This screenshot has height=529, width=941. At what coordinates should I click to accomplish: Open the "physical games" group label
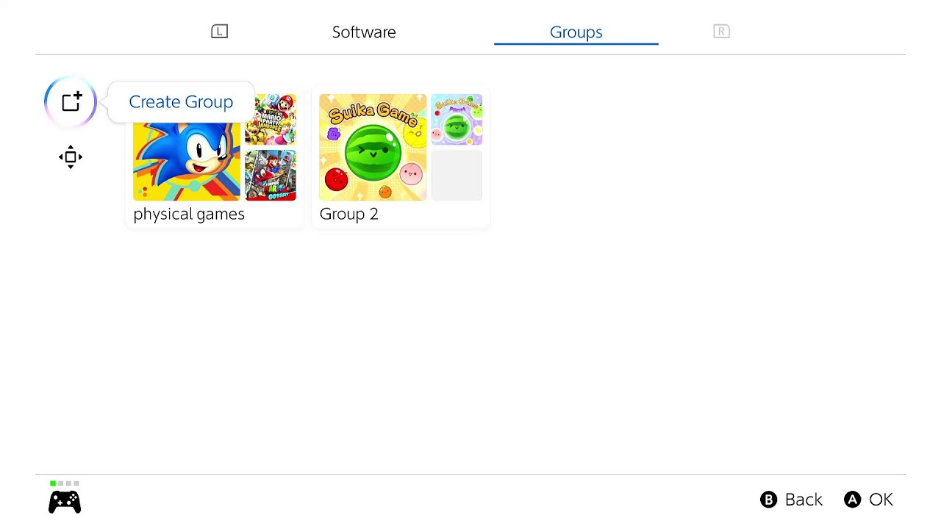pos(189,214)
